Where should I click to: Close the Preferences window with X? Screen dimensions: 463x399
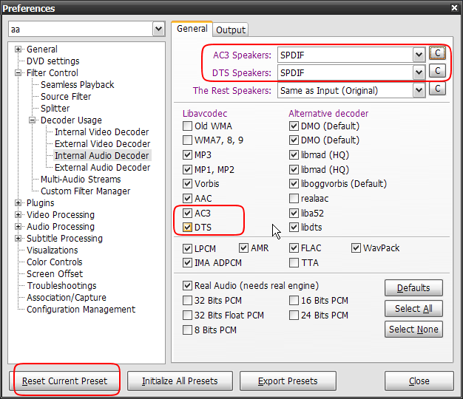pyautogui.click(x=453, y=8)
